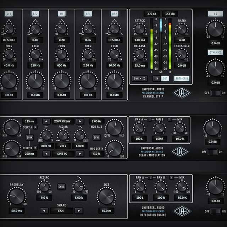Toggle the DYNAMICS section button

pos(215,52)
